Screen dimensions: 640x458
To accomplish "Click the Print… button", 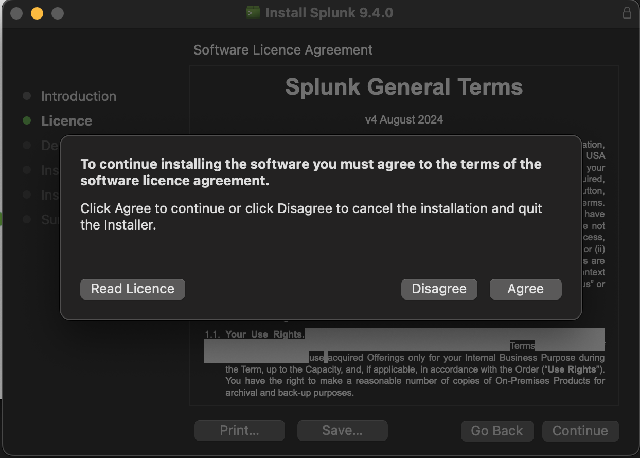I will 239,431.
